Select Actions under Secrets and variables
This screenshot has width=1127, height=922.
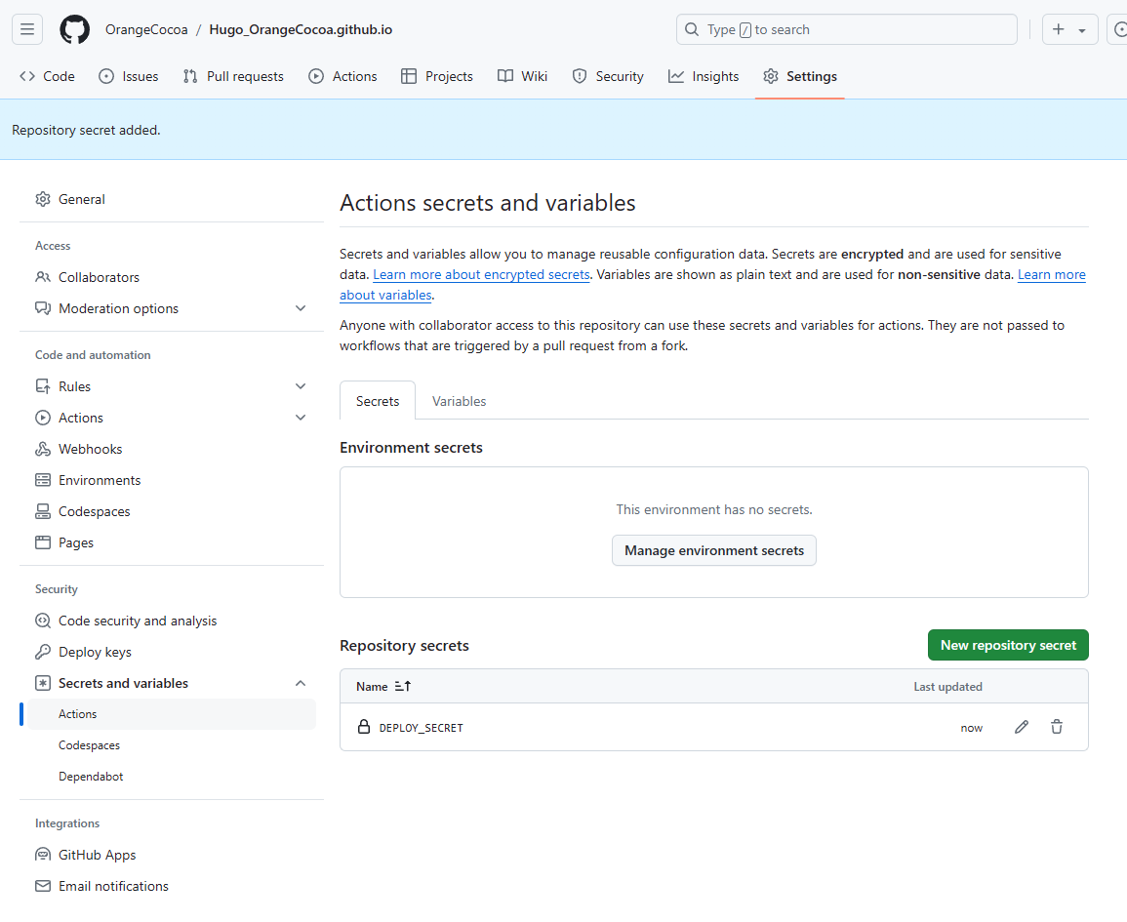[x=171, y=713]
